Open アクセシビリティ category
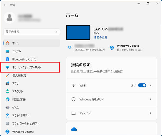 [32, 115]
